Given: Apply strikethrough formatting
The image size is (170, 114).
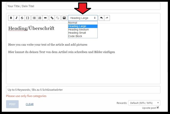Looking at the screenshot, I should 22,18.
